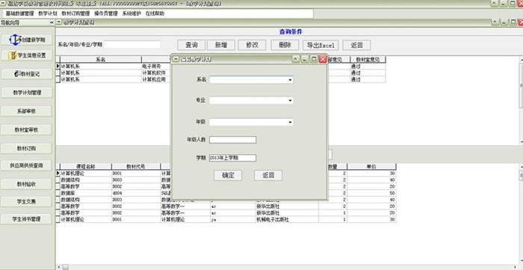Open 学生信息设置 in the sidebar
Image resolution: width=523 pixels, height=270 pixels.
tap(27, 55)
